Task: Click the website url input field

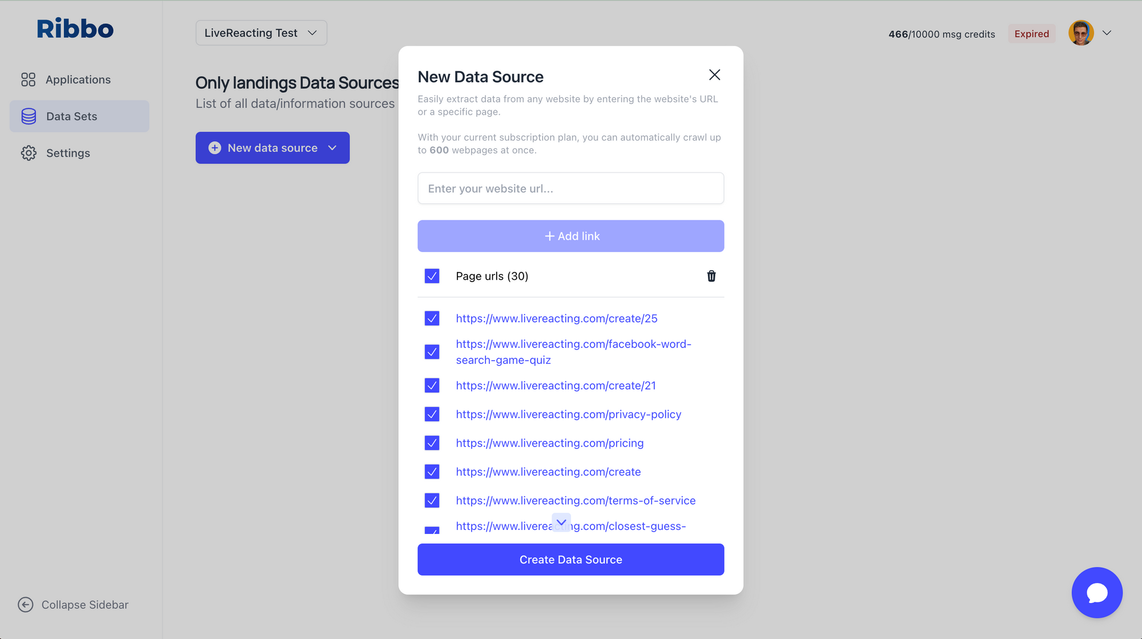Action: point(570,188)
